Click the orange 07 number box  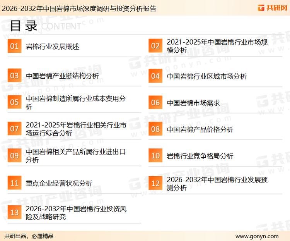tap(14, 129)
